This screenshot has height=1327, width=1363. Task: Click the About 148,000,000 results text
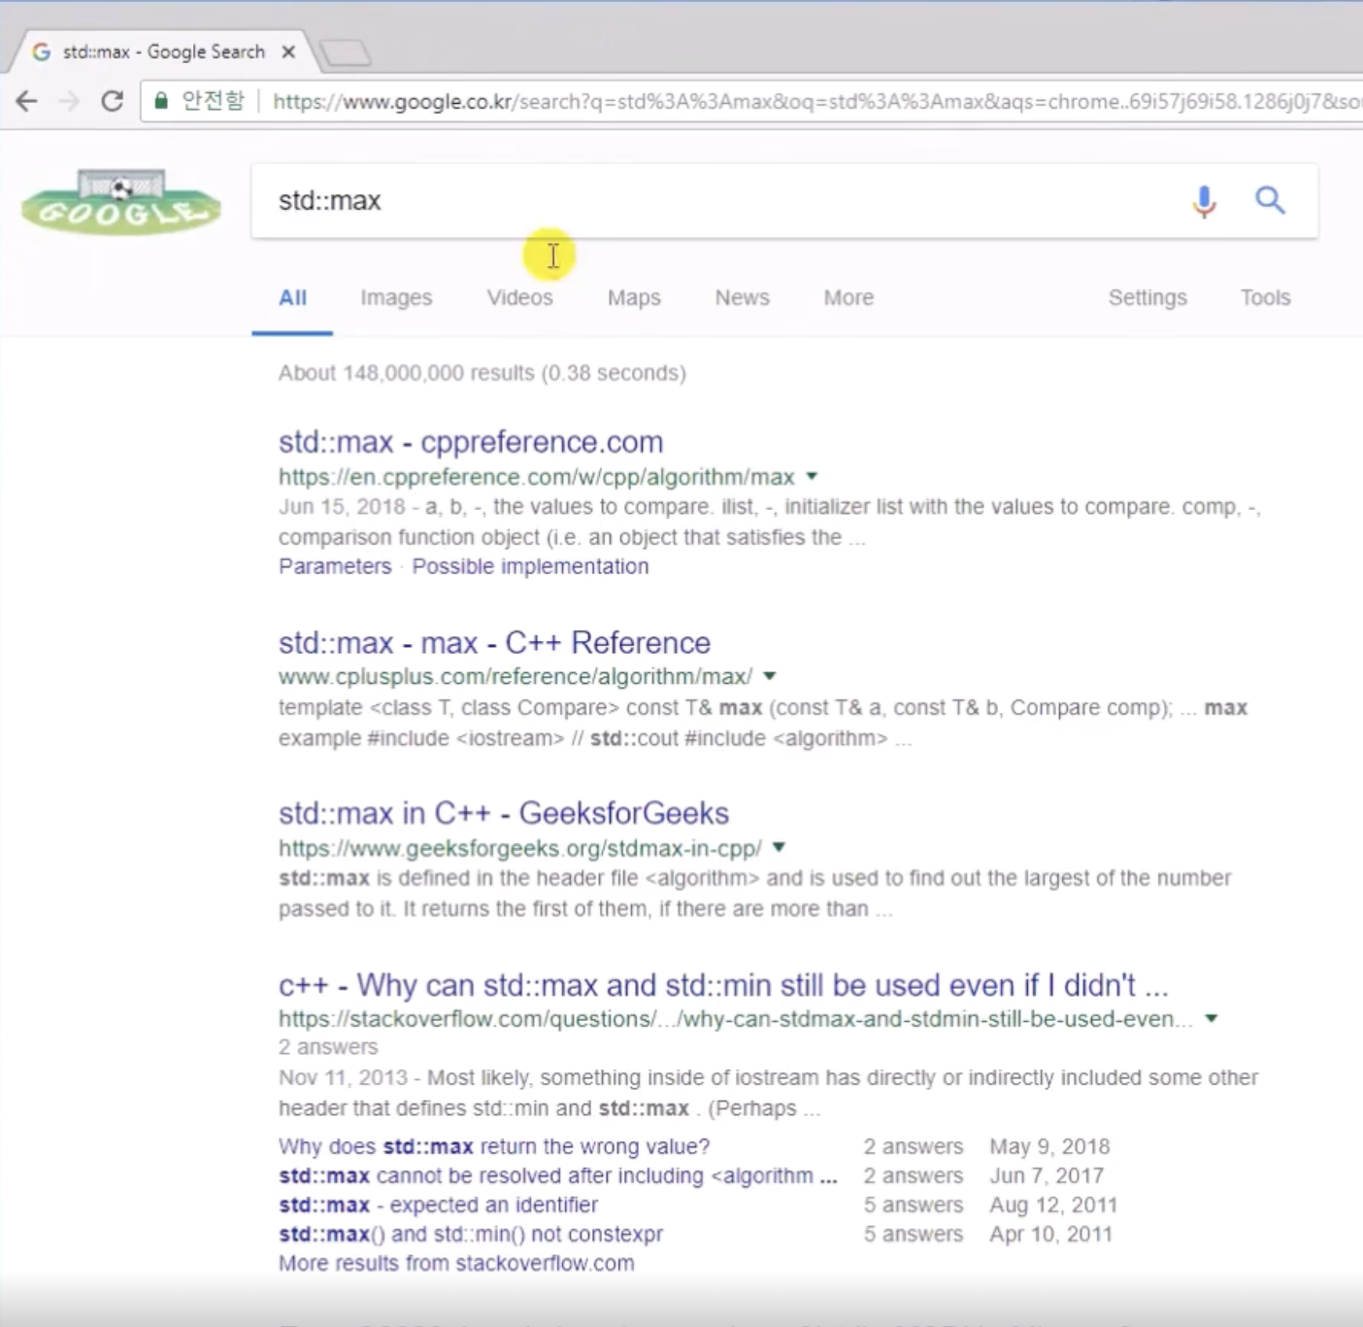(x=482, y=373)
